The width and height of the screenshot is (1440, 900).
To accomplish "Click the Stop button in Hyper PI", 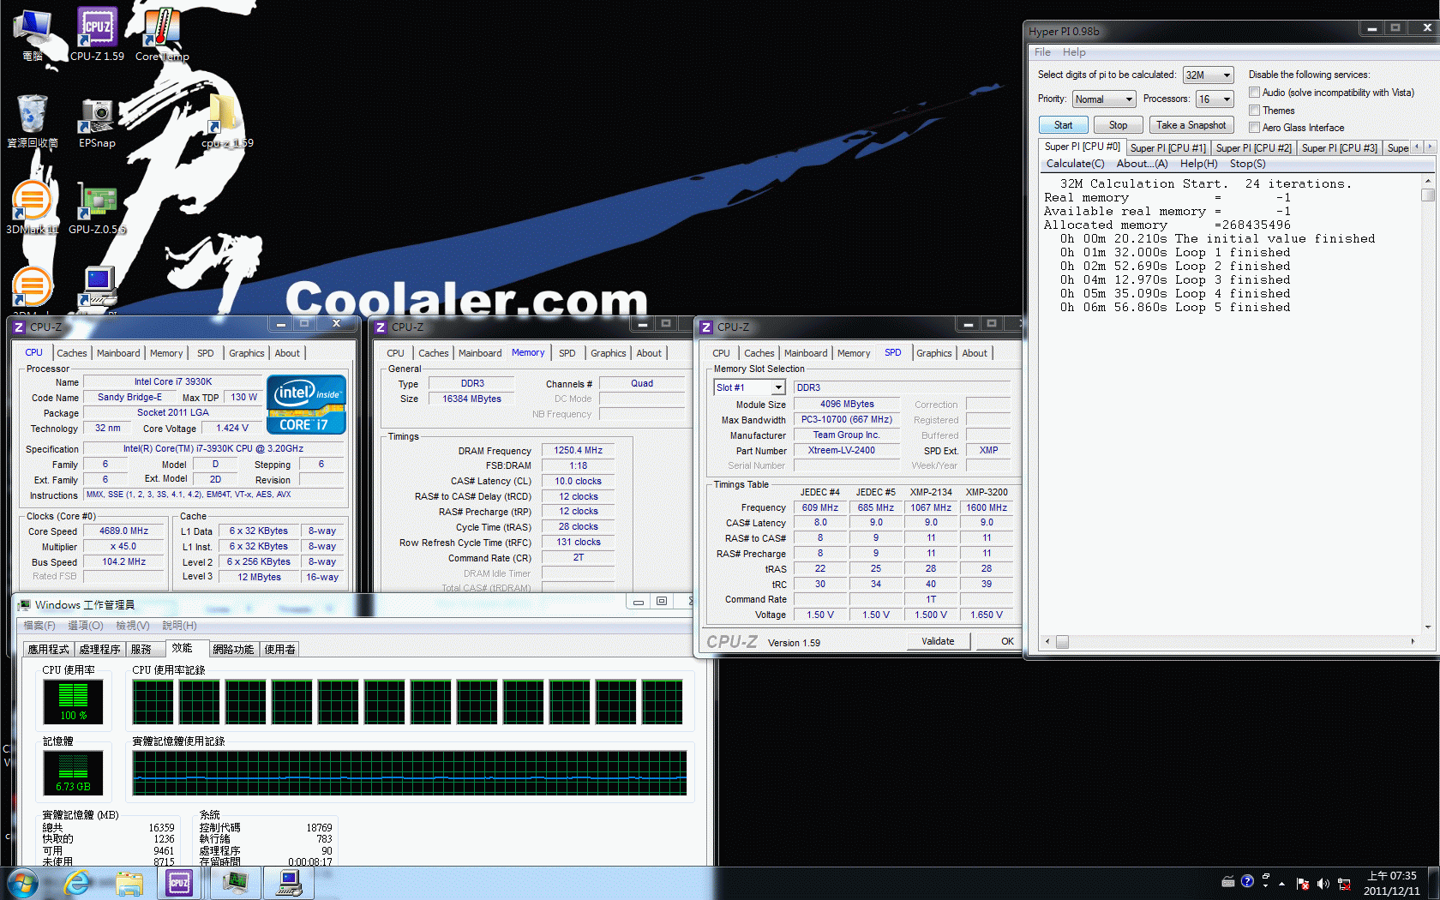I will pyautogui.click(x=1119, y=125).
